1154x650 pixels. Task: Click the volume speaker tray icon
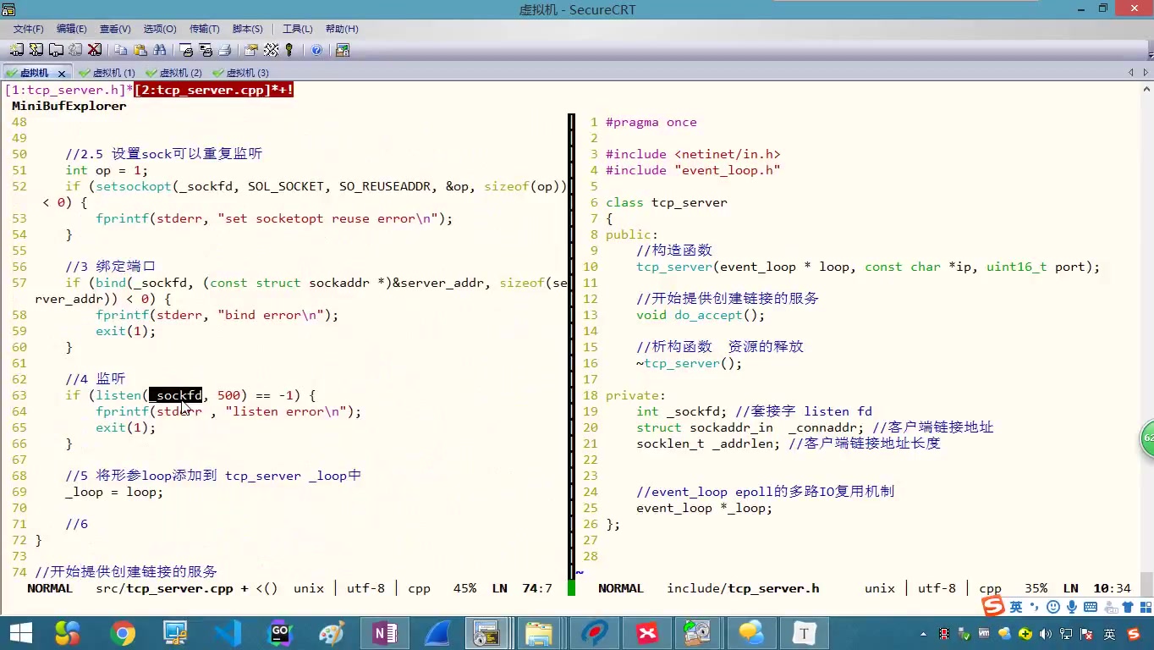1046,634
